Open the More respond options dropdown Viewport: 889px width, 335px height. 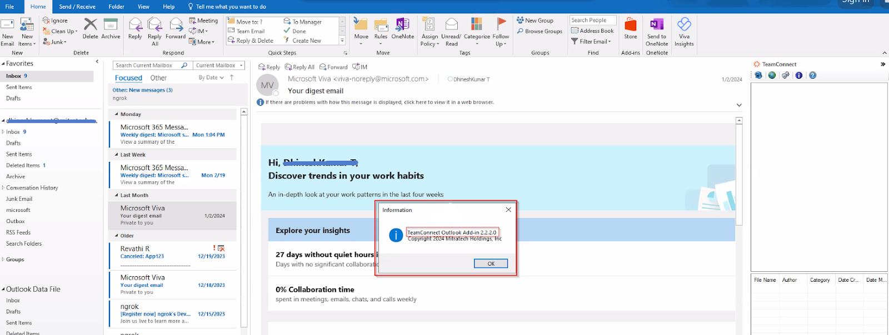click(202, 42)
